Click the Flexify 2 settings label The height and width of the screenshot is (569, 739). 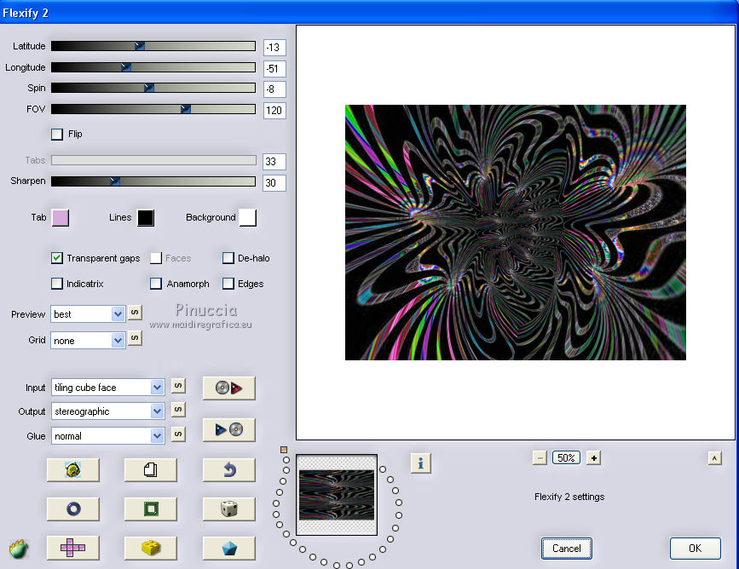point(569,497)
